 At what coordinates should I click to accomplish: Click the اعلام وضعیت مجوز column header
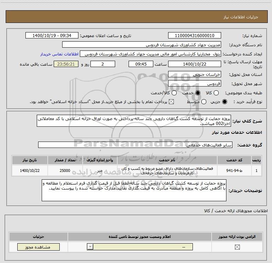[140, 237]
